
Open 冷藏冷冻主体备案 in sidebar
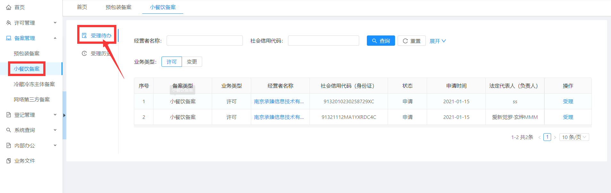(x=34, y=84)
